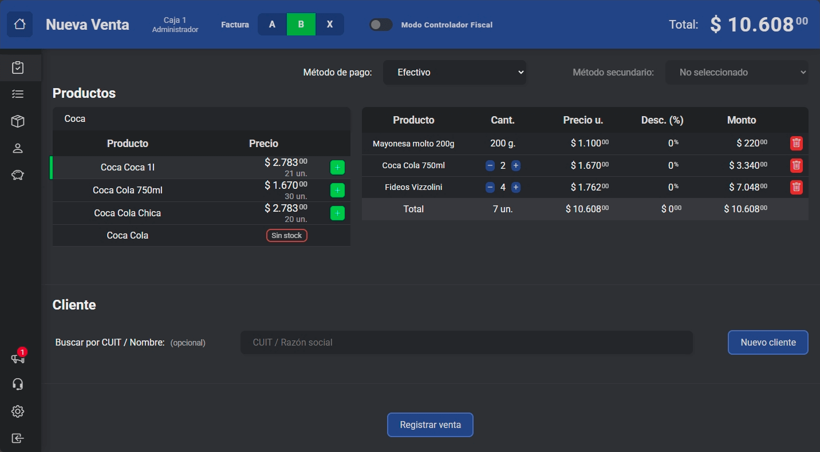Toggle Modo Controlador Fiscal switch
This screenshot has height=452, width=820.
point(381,25)
